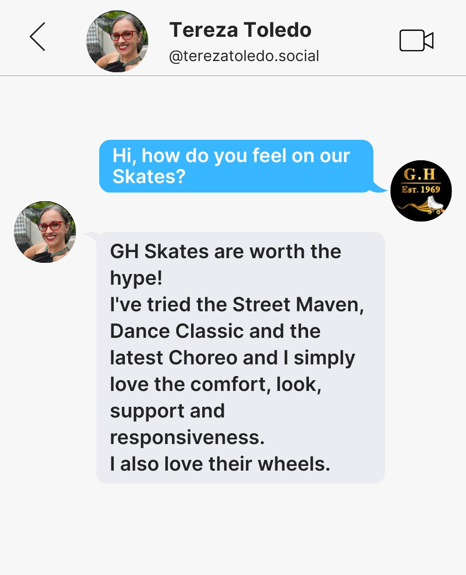Select Tereza's gray reply bubble
This screenshot has width=466, height=575.
tap(240, 357)
